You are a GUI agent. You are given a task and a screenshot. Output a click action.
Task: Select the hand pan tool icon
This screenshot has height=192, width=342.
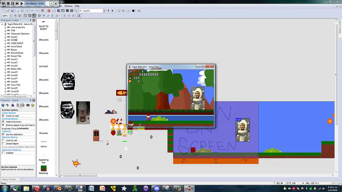(x=15, y=16)
